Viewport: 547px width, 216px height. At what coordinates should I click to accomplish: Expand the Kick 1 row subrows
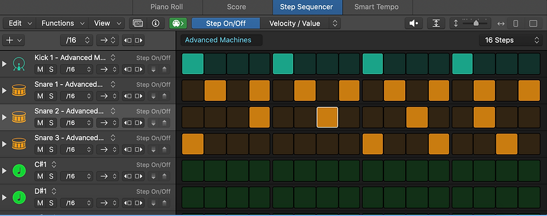point(4,64)
